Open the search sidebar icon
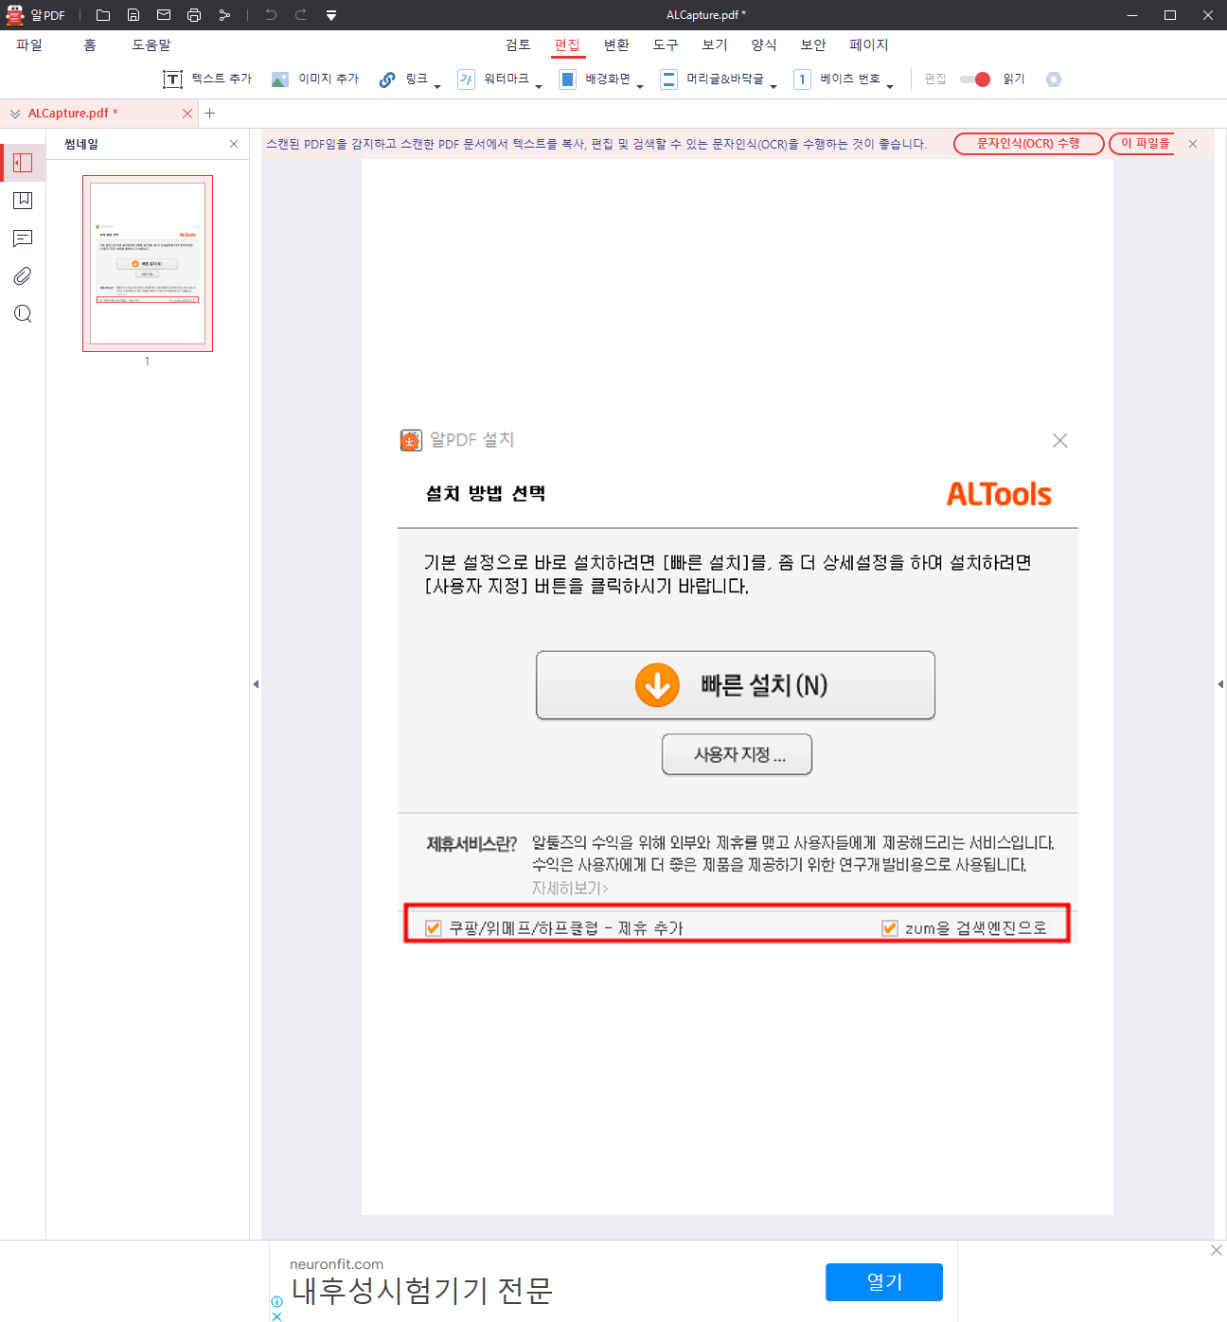Screen dimensions: 1227x1322 tap(23, 314)
